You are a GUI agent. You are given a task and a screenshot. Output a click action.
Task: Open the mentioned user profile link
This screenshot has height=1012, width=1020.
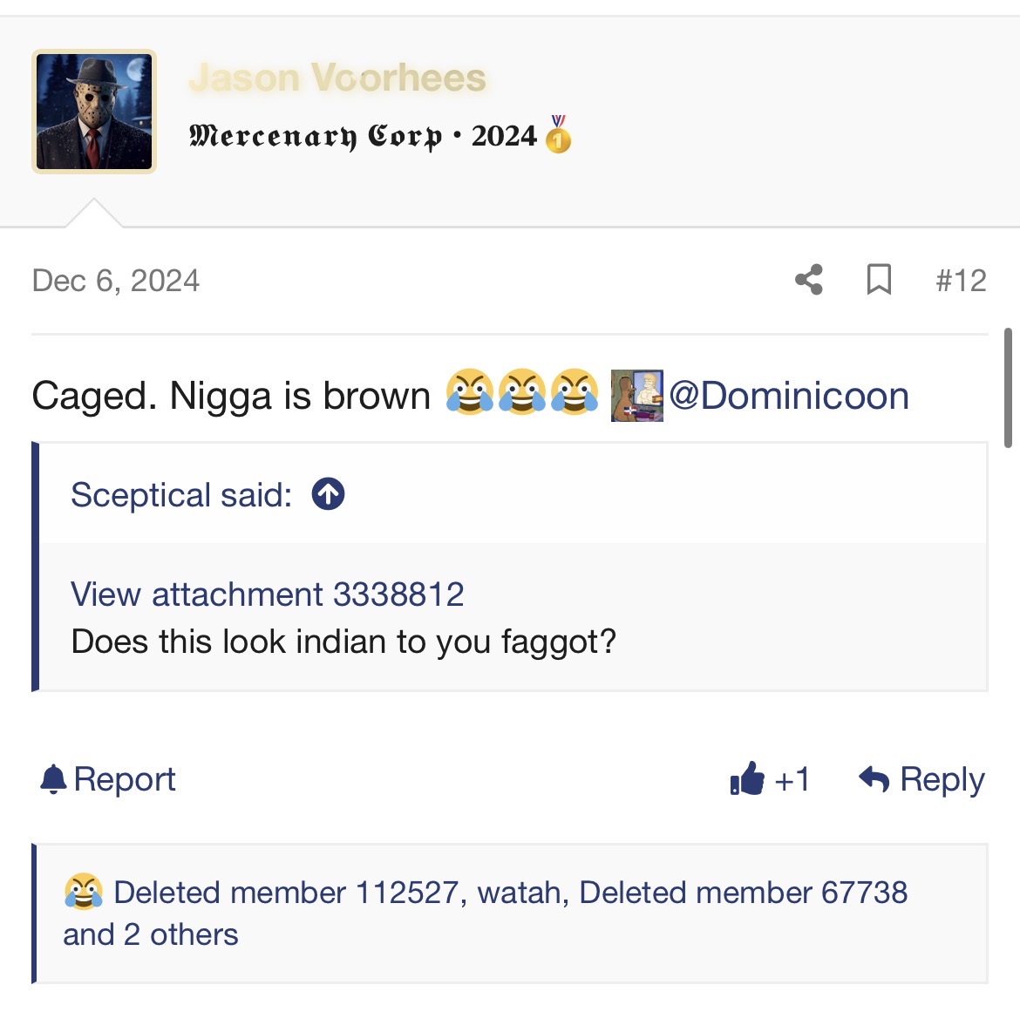(x=788, y=396)
